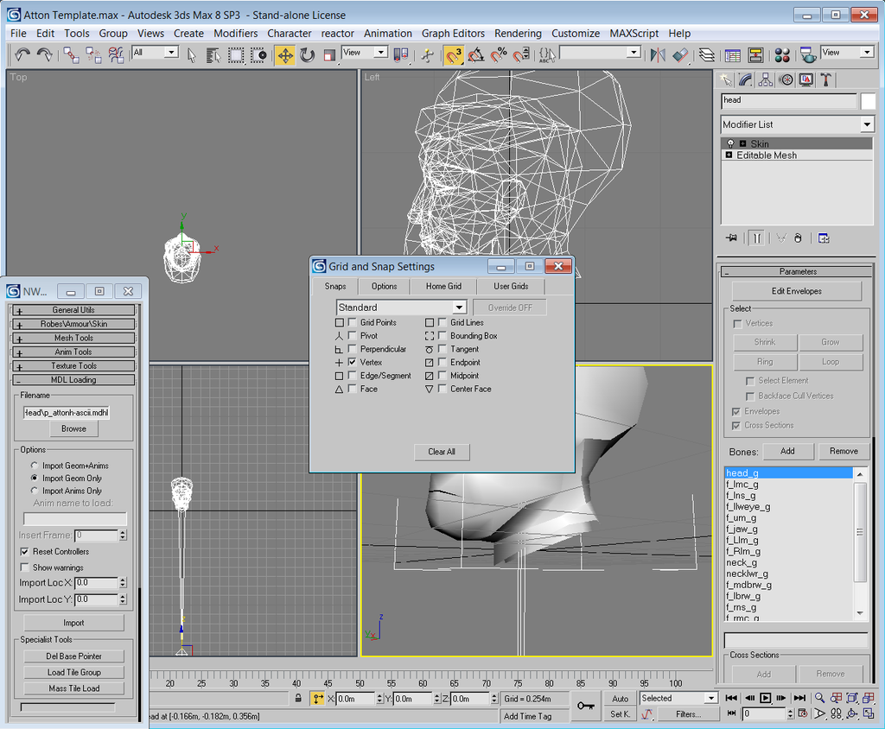Open the Selected key filter dropdown
The height and width of the screenshot is (729, 885).
tap(678, 699)
